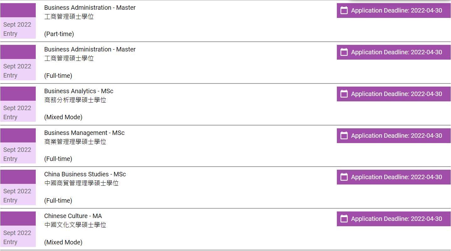Open Business Analytics MSc programme
This screenshot has height=251, width=451.
[x=79, y=91]
